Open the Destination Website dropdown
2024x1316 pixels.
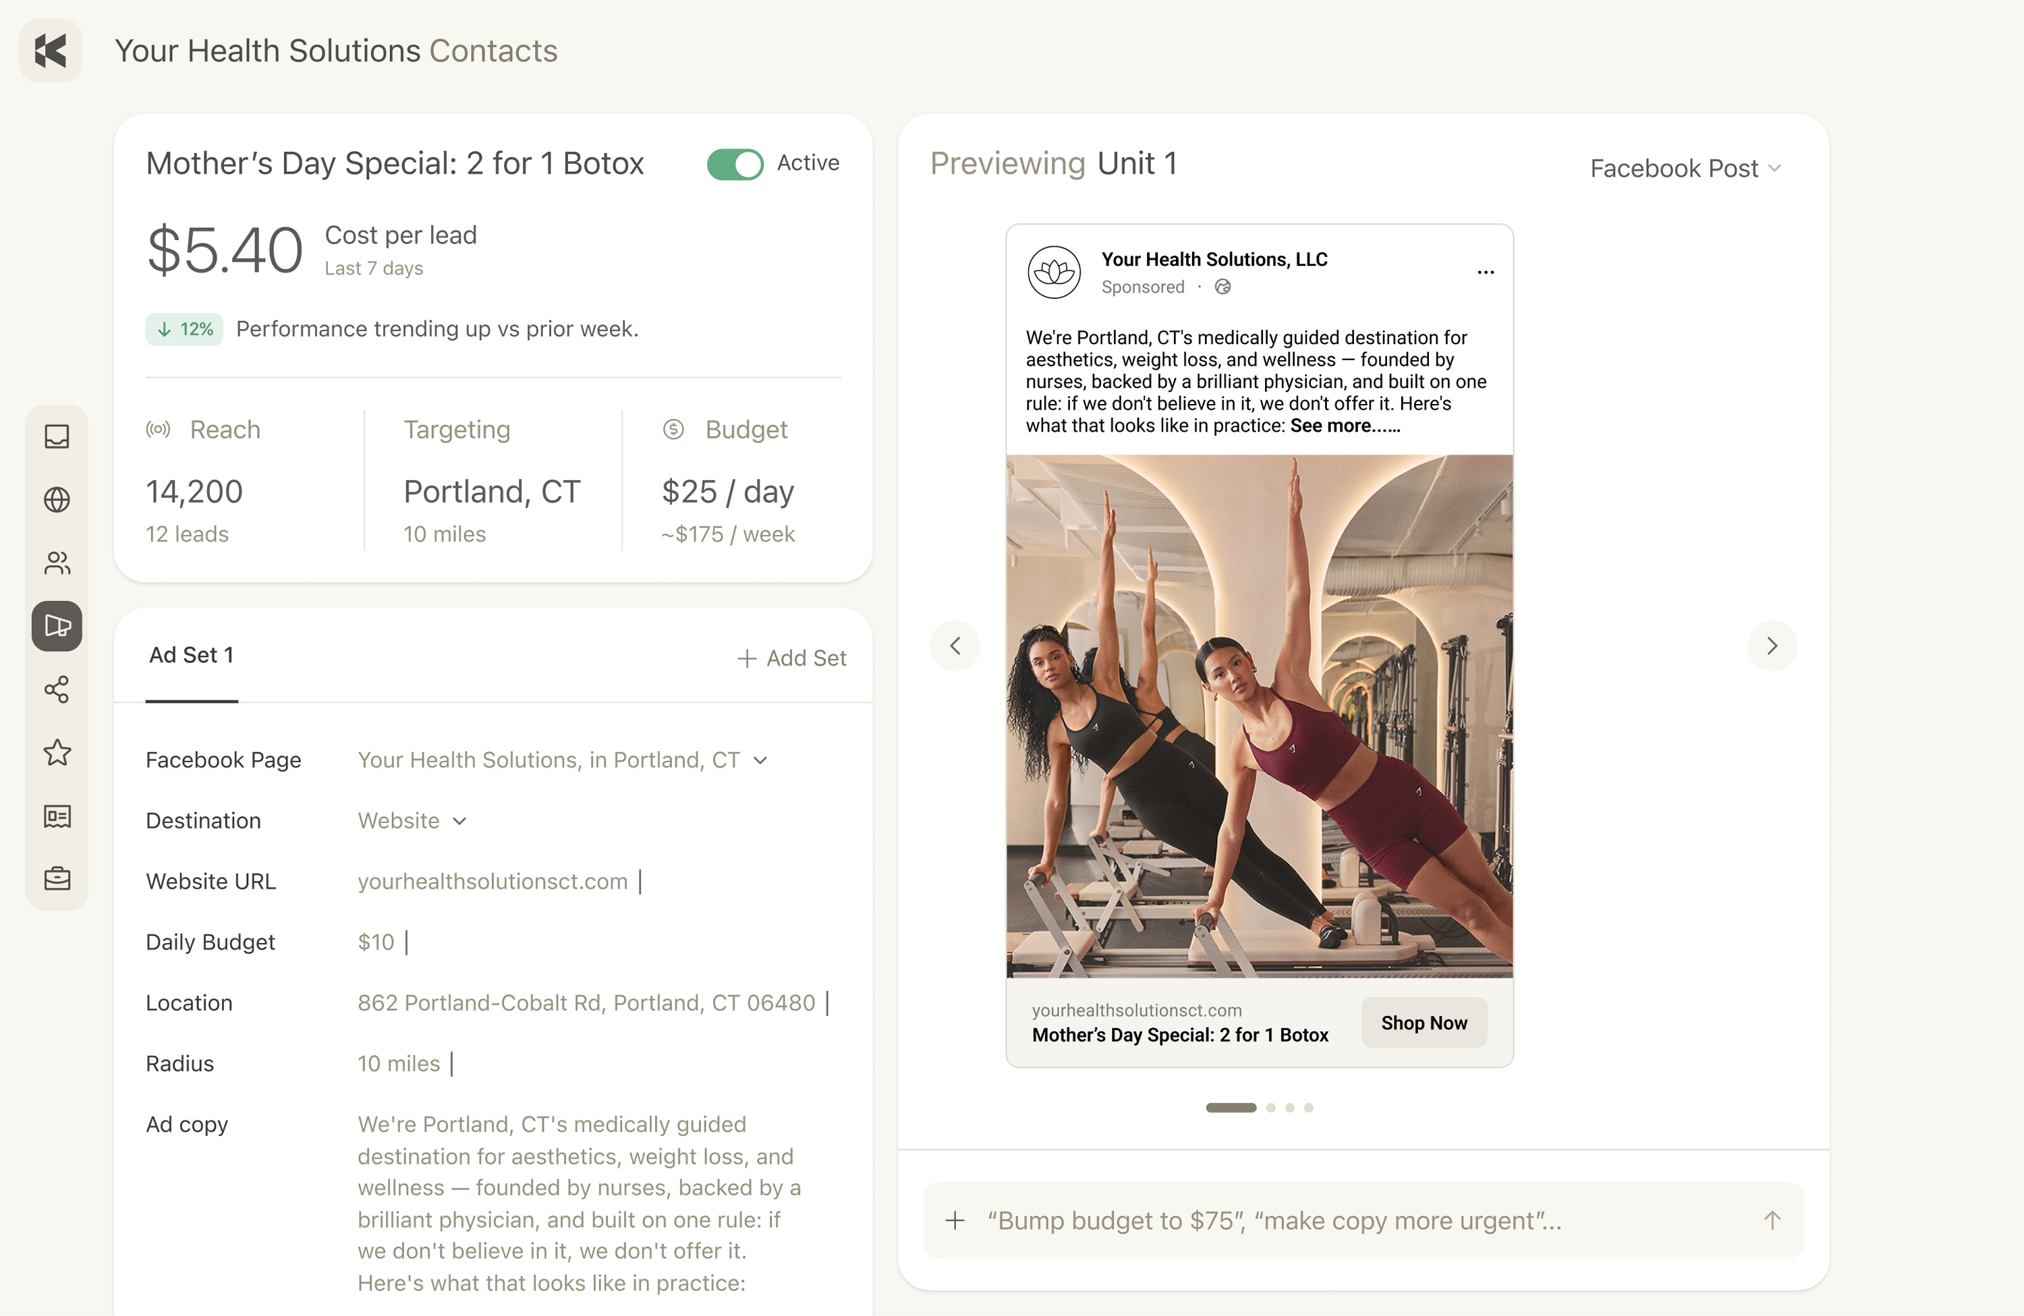pyautogui.click(x=412, y=820)
